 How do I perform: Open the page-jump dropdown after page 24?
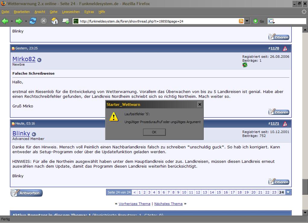tap(288, 192)
